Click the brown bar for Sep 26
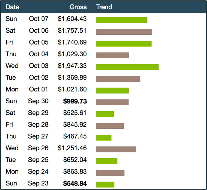This screenshot has width=207, height=190. 116,149
